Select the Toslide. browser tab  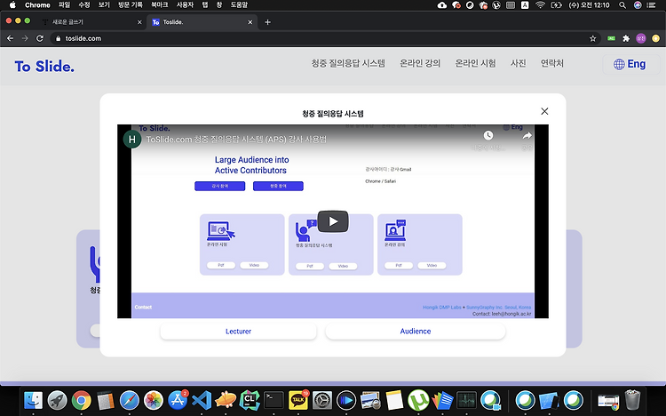(x=200, y=22)
